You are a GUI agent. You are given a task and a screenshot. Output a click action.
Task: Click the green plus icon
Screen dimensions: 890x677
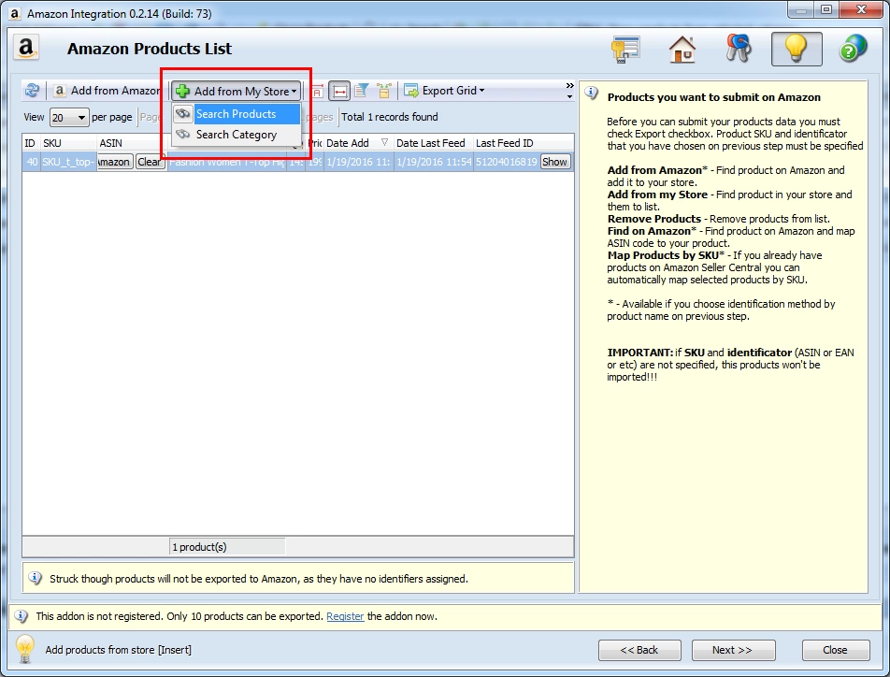pyautogui.click(x=182, y=91)
